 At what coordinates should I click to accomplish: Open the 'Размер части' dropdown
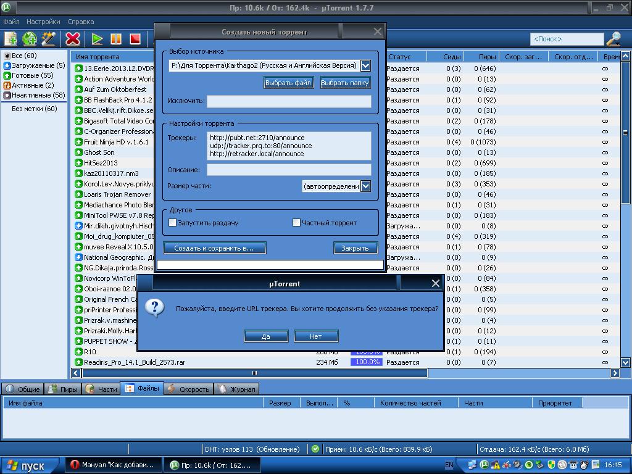click(365, 186)
